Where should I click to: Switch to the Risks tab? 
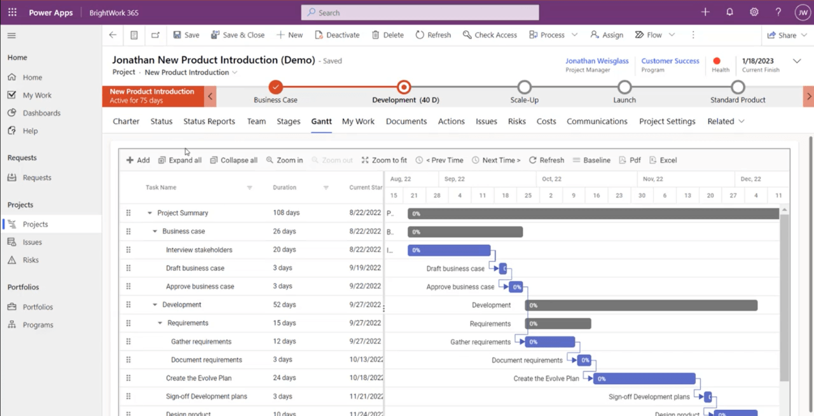[516, 121]
